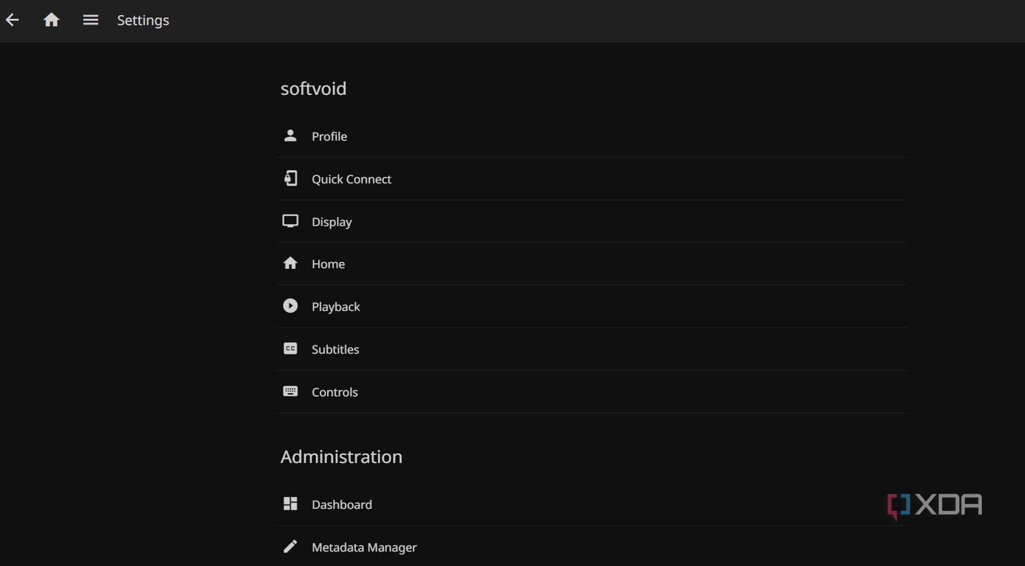This screenshot has height=566, width=1025.
Task: Open the hamburger menu in the header
Action: pyautogui.click(x=91, y=20)
